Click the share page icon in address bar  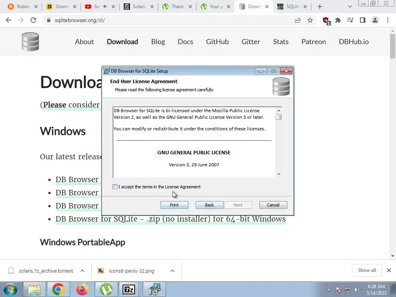tap(298, 20)
